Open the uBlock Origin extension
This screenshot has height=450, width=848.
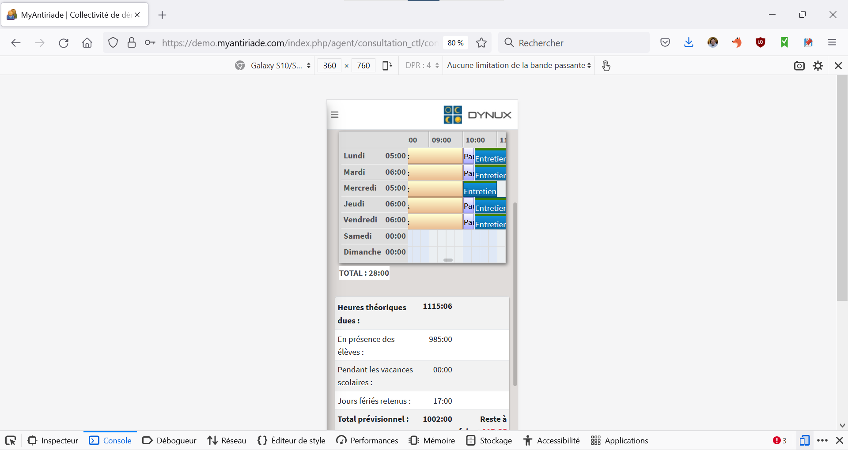(760, 42)
